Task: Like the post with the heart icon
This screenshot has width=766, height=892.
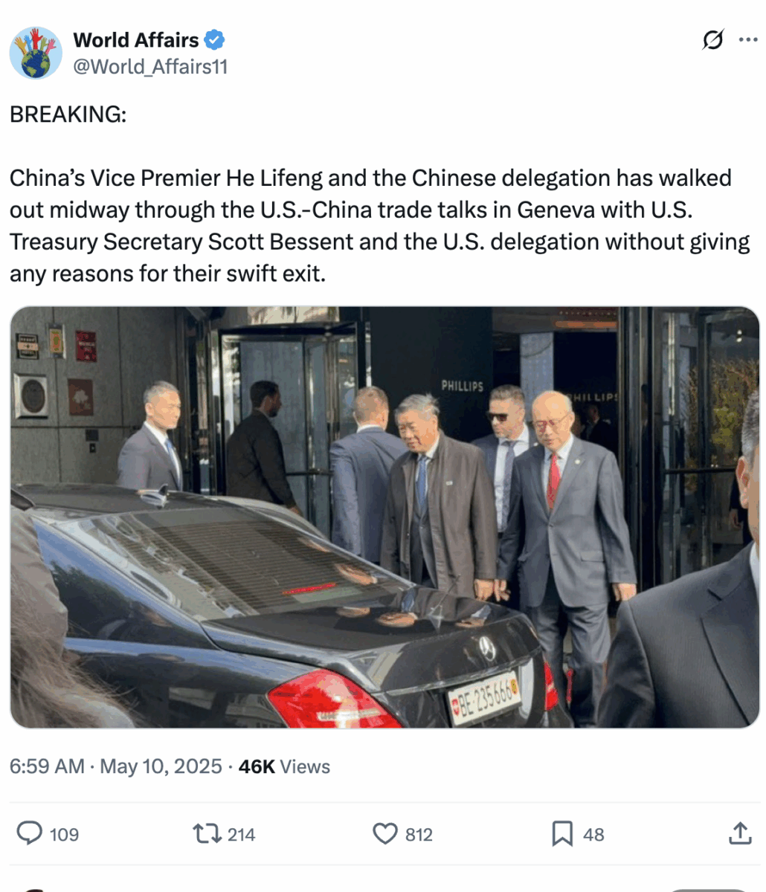Action: 385,834
